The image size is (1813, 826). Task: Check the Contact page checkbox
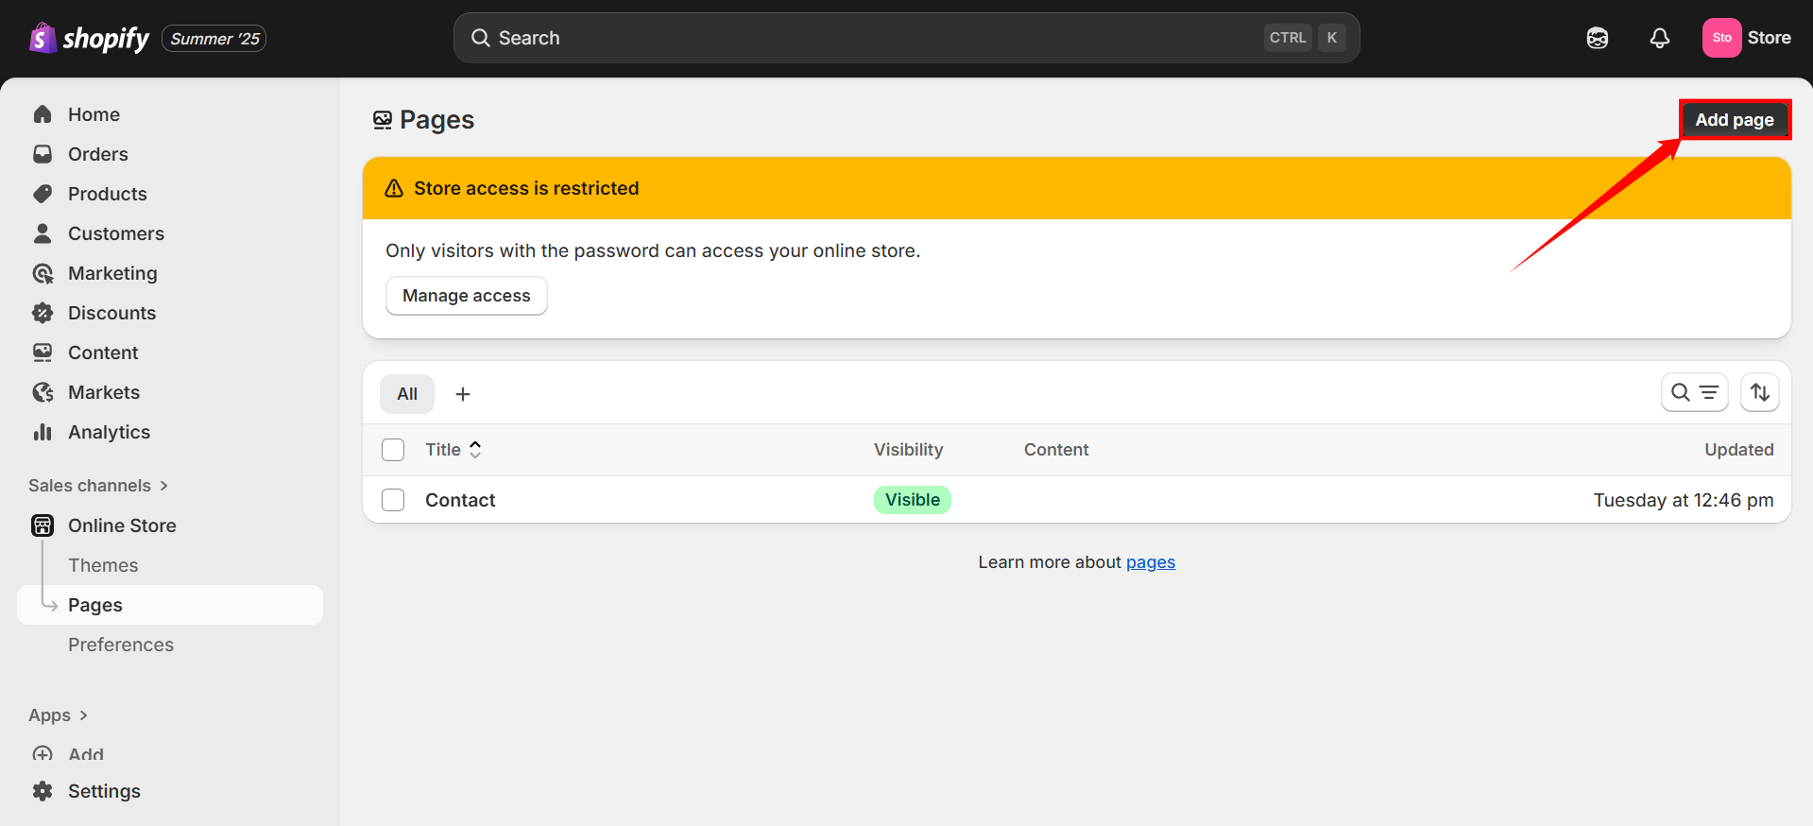[393, 500]
